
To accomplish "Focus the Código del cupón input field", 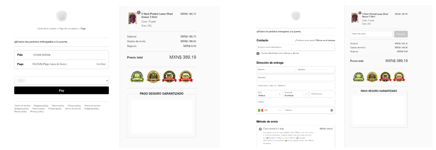I will pos(371,34).
